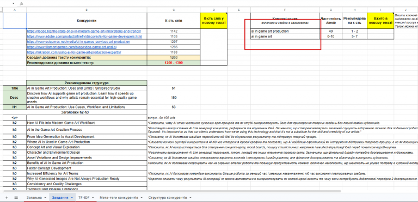Screen dimensions: 418x202
Task: Switch to the TF-IDF sheet tab
Action: (x=84, y=198)
